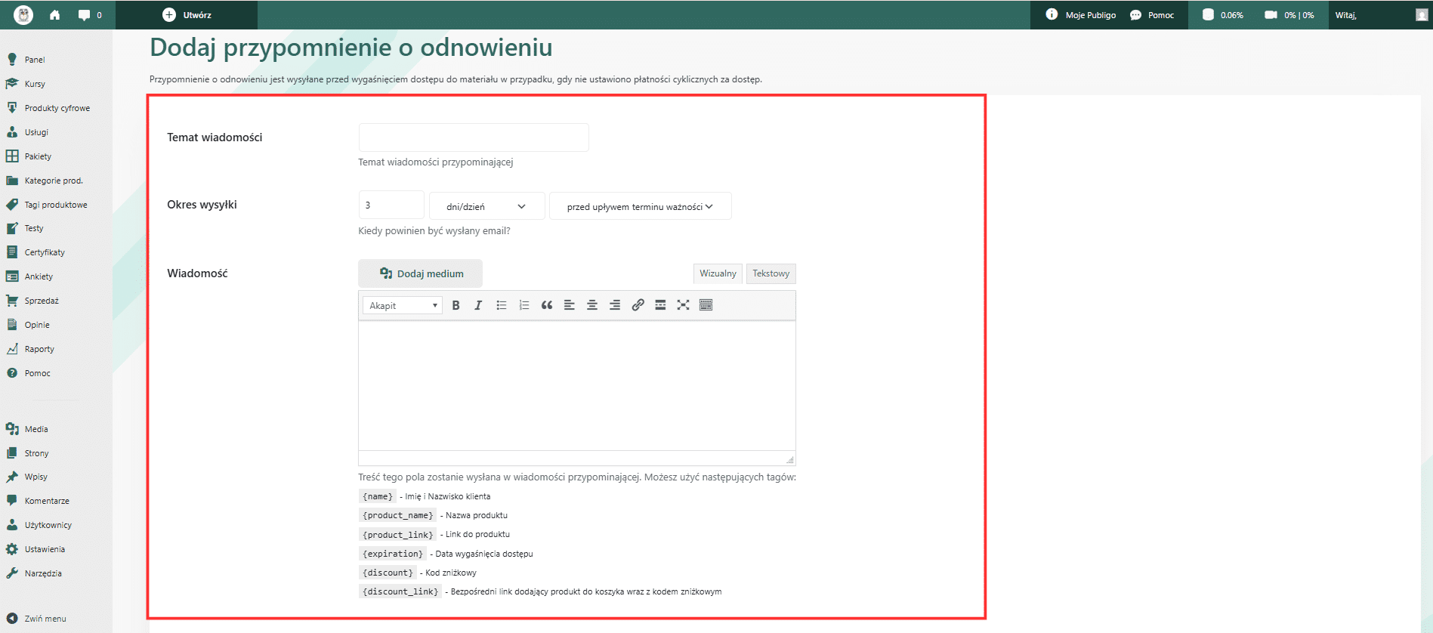Insert a bulleted list in editor
Screen dimensions: 1433x633
pos(501,305)
